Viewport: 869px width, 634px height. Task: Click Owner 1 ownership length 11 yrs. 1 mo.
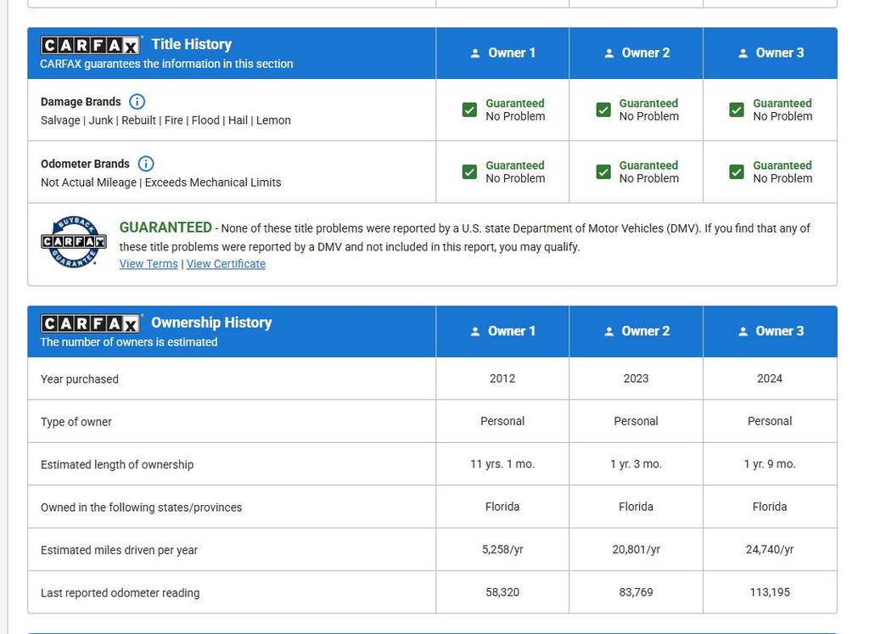click(x=502, y=464)
